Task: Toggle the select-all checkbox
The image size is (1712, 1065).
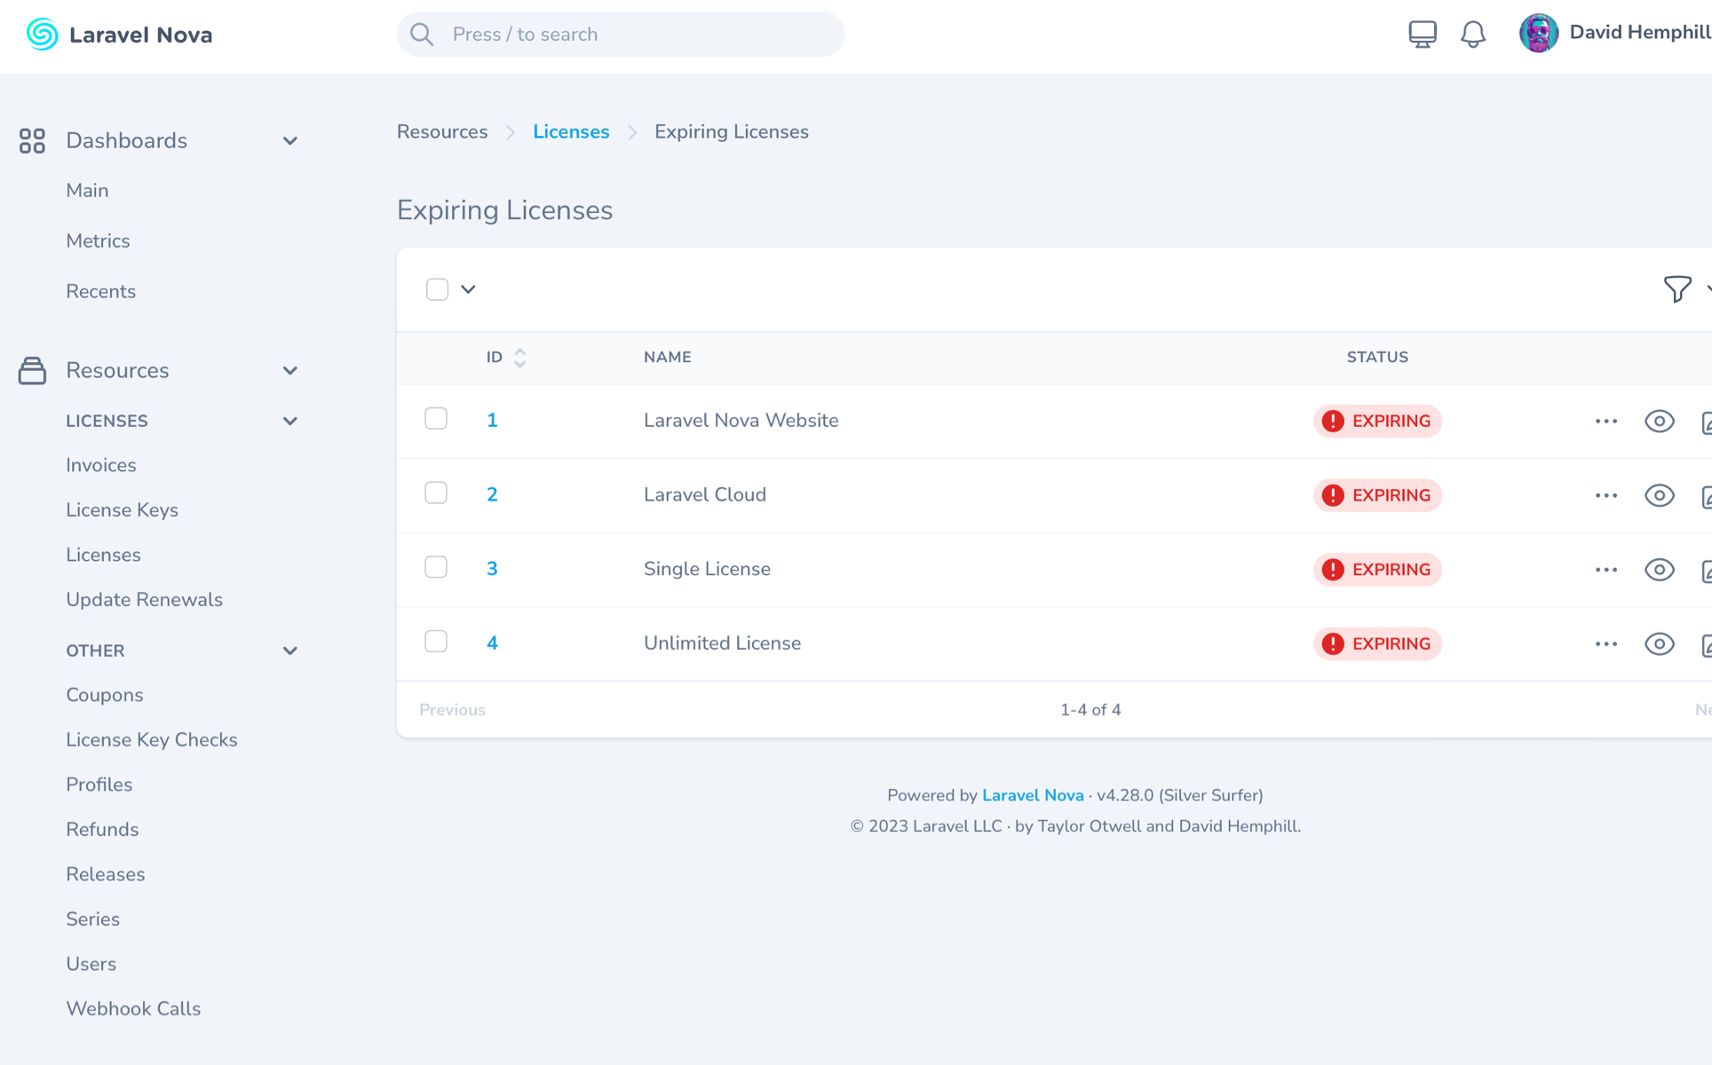Action: [437, 289]
